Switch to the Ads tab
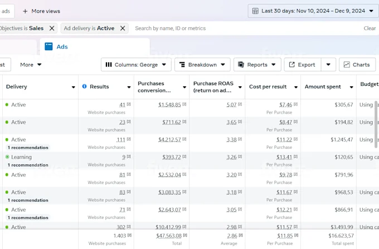 tap(95, 47)
